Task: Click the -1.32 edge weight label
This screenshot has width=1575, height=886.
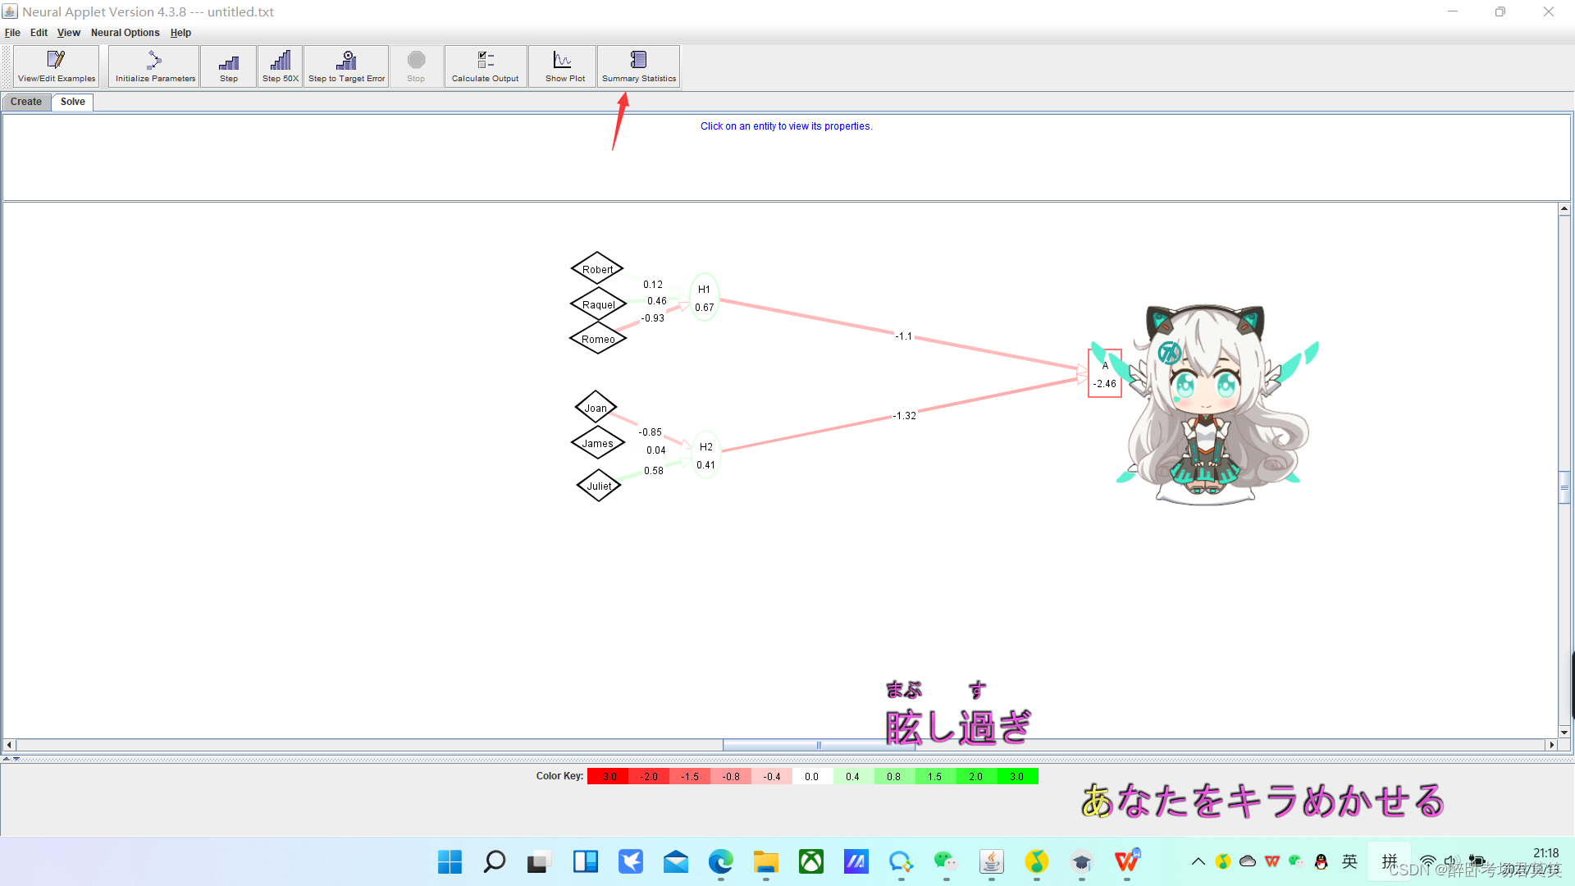Action: [904, 416]
